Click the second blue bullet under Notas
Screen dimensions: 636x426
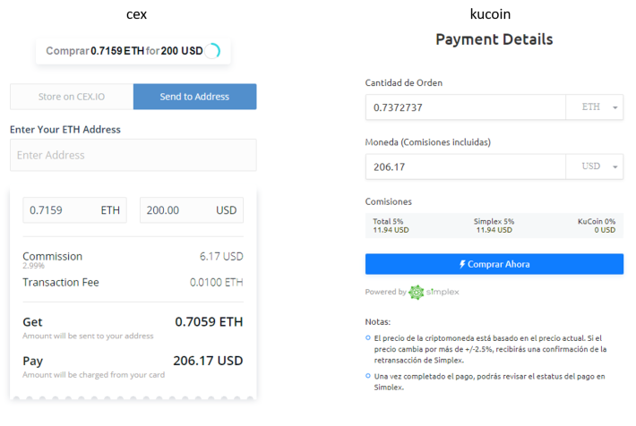tap(368, 376)
